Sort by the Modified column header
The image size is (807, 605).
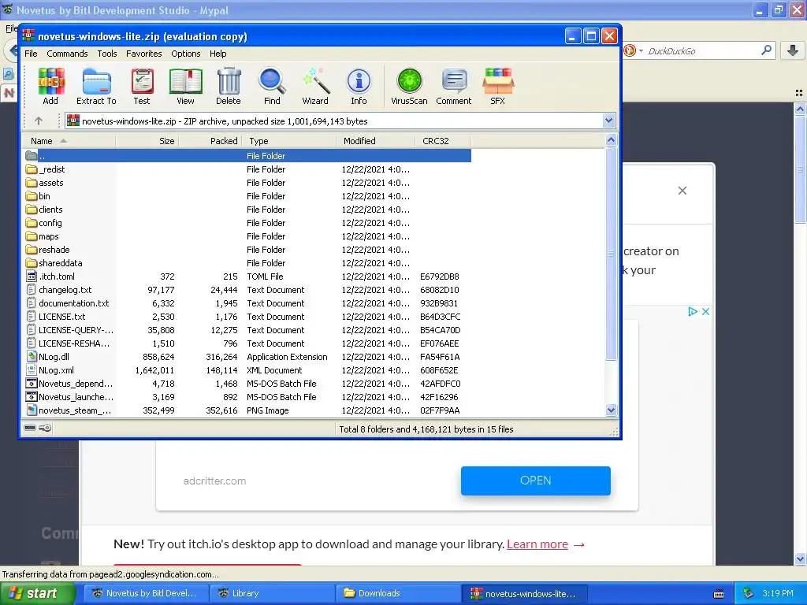(376, 141)
